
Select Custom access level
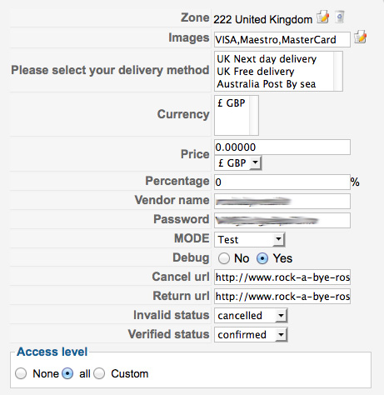[x=99, y=373]
